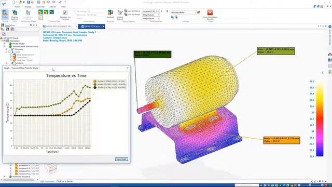Screen dimensions: 332x187
Task: Click the Simulation pane icon
Action: click(3, 25)
